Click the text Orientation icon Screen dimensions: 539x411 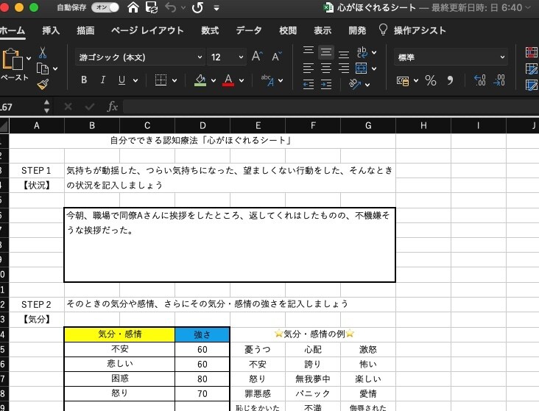coord(355,83)
